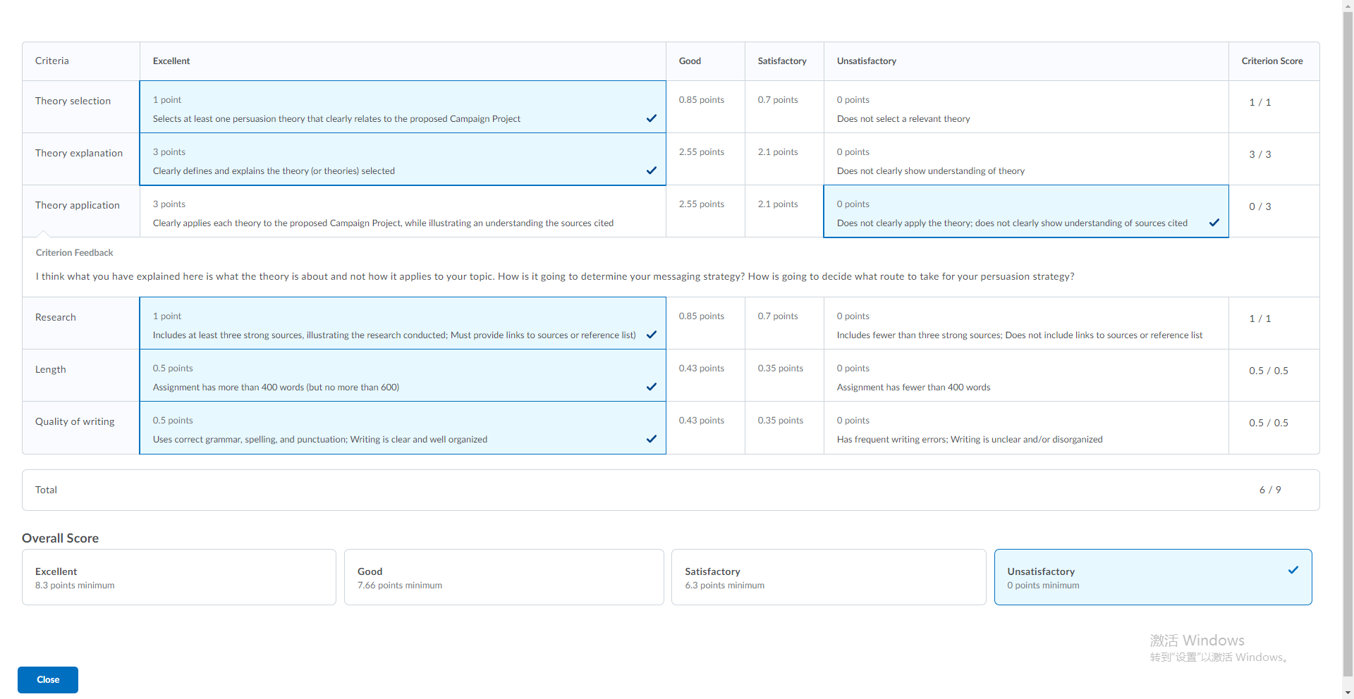Click Theory explanation score 3 / 3

point(1260,154)
